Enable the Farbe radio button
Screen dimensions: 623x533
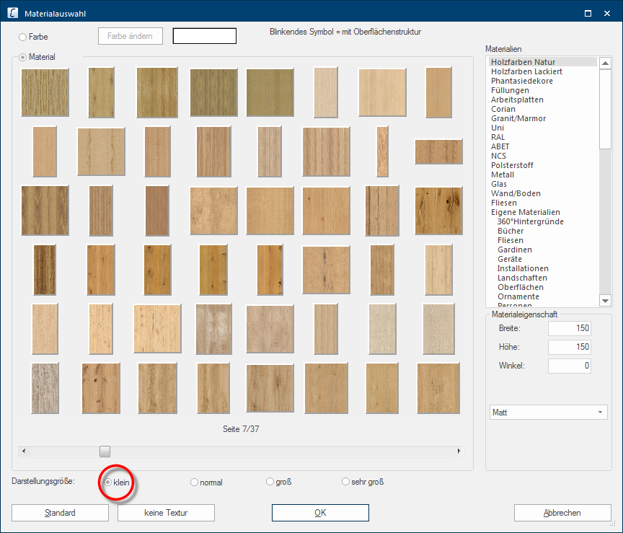23,37
